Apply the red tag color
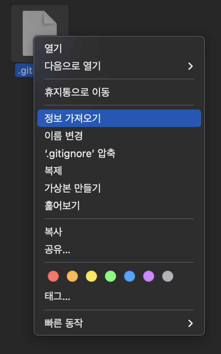 pyautogui.click(x=53, y=276)
